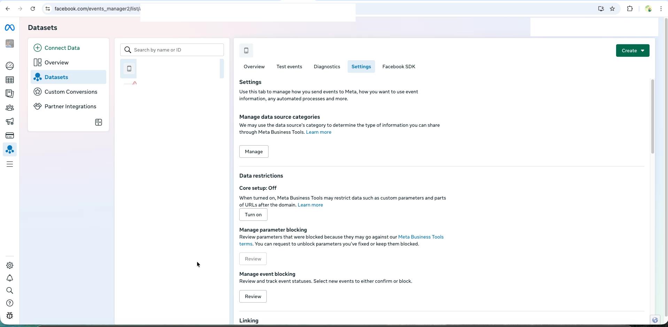Open Help question mark icon

[x=10, y=303]
